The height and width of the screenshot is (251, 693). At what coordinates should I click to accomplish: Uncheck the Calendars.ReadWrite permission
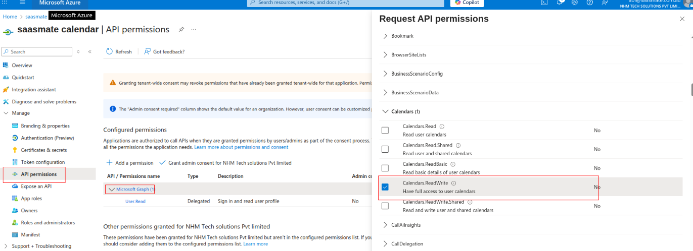tap(385, 187)
